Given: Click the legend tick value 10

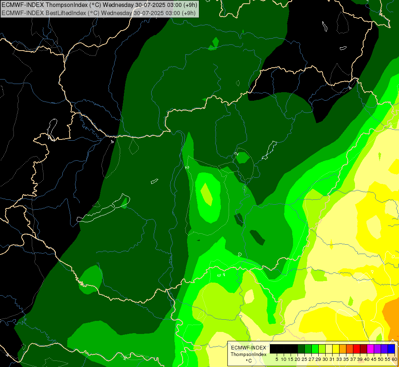Looking at the screenshot, I should tap(284, 359).
